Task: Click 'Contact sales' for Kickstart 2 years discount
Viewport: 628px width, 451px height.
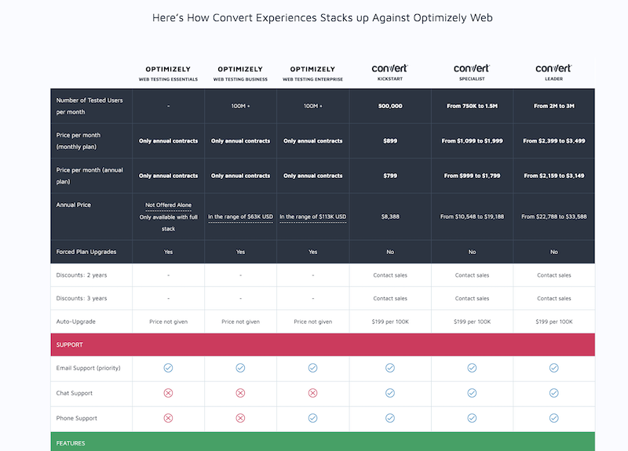Action: click(390, 275)
